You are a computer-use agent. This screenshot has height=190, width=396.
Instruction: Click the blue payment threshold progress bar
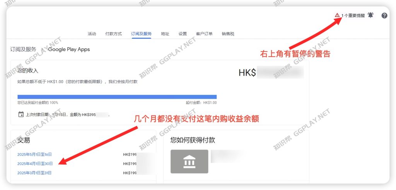coord(117,97)
